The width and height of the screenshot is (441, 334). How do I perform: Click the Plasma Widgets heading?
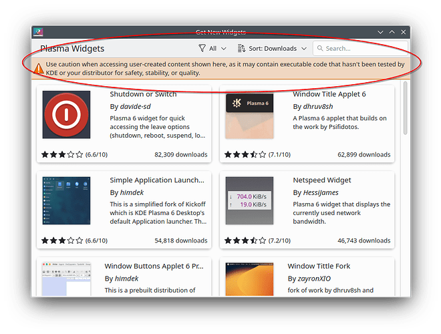click(x=72, y=48)
